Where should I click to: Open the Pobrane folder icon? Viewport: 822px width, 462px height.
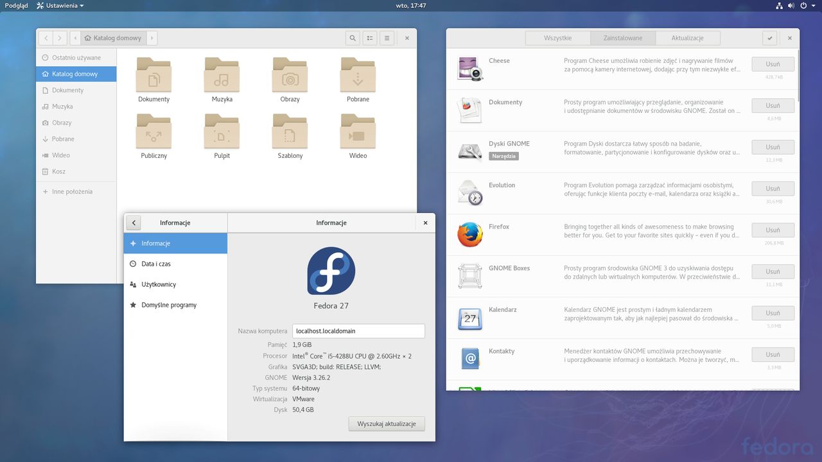coord(358,75)
